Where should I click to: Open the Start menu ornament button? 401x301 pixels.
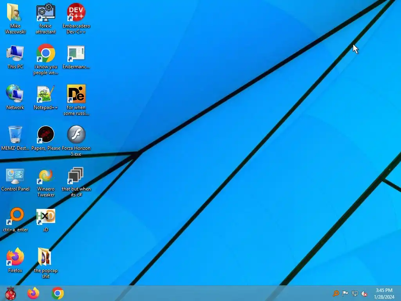click(x=11, y=293)
